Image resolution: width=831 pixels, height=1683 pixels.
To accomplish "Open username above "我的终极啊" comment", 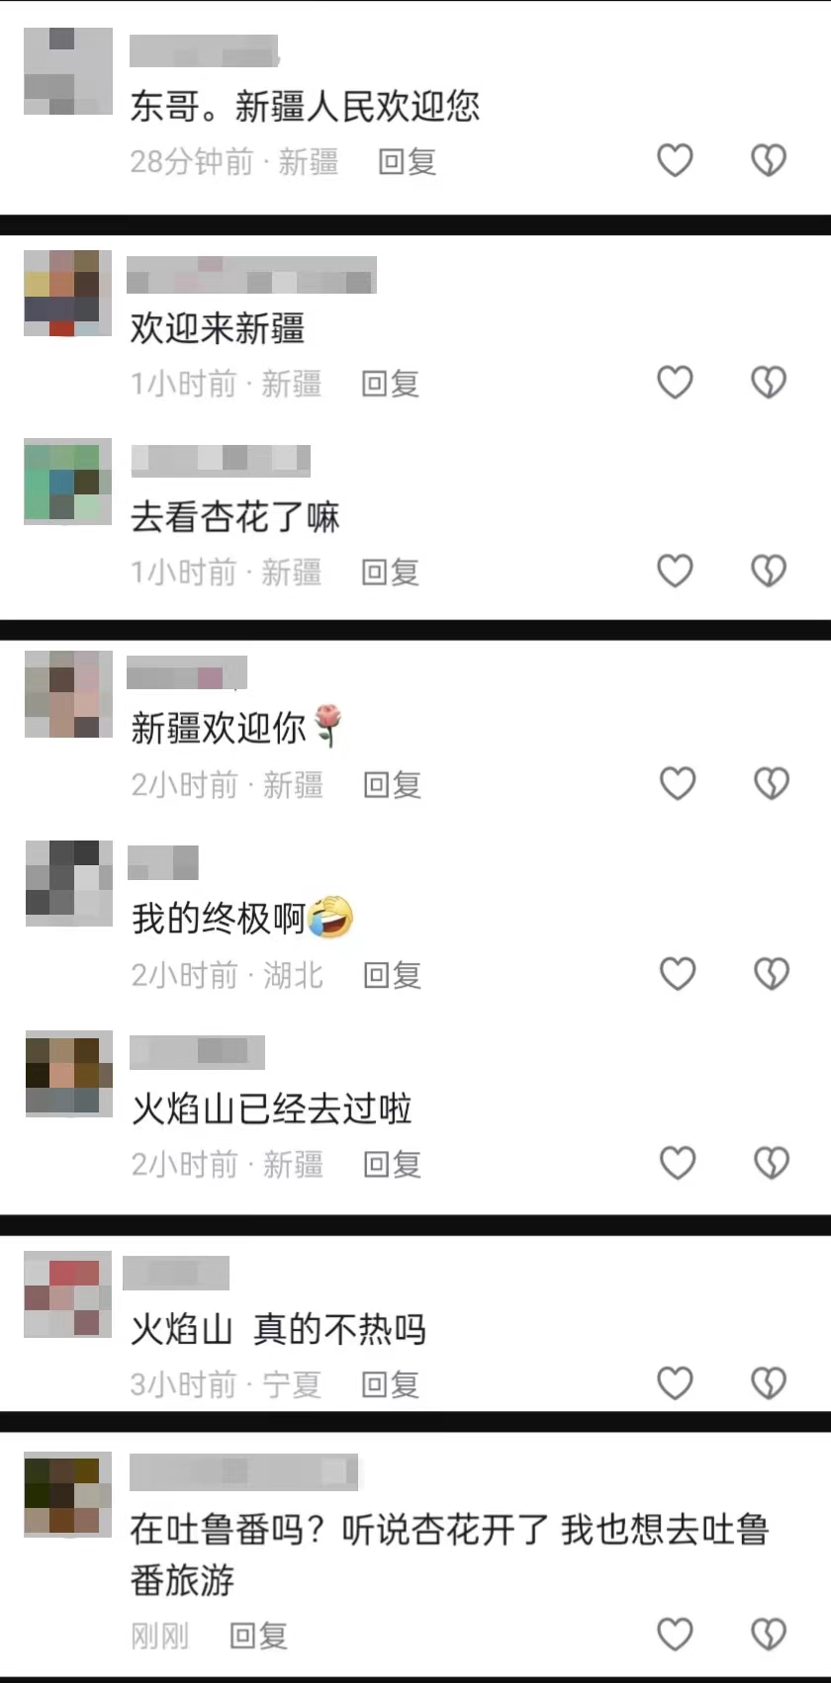I will 164,862.
